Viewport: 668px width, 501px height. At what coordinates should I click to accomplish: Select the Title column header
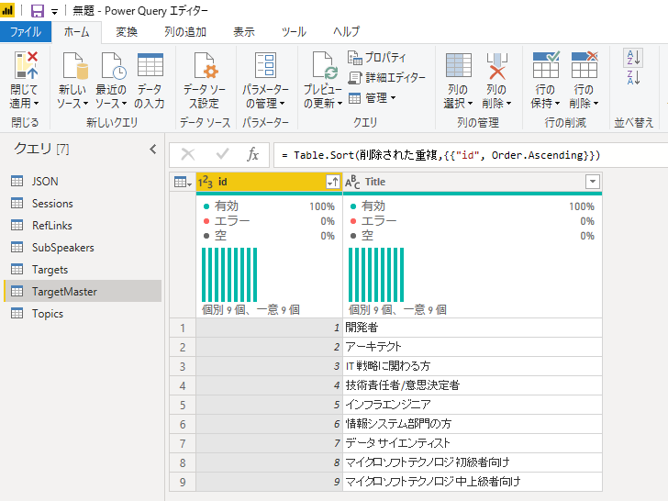pos(472,182)
